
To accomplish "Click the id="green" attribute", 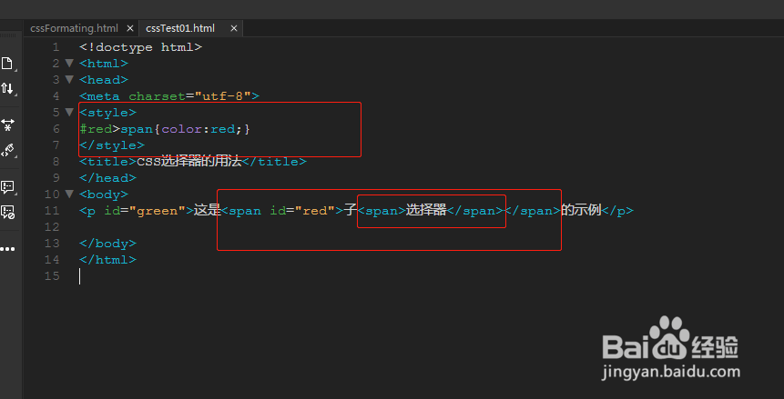I will tap(145, 211).
